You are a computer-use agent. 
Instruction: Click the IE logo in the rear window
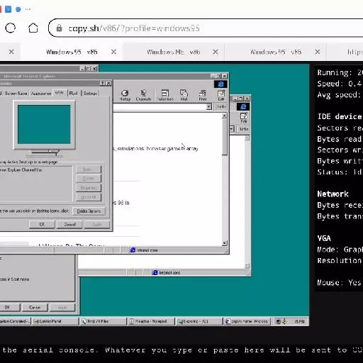(243, 106)
